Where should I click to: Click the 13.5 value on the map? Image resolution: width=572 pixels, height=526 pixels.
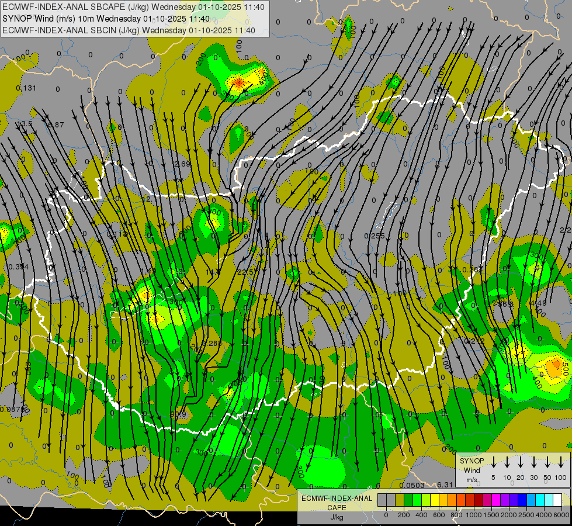point(25,124)
